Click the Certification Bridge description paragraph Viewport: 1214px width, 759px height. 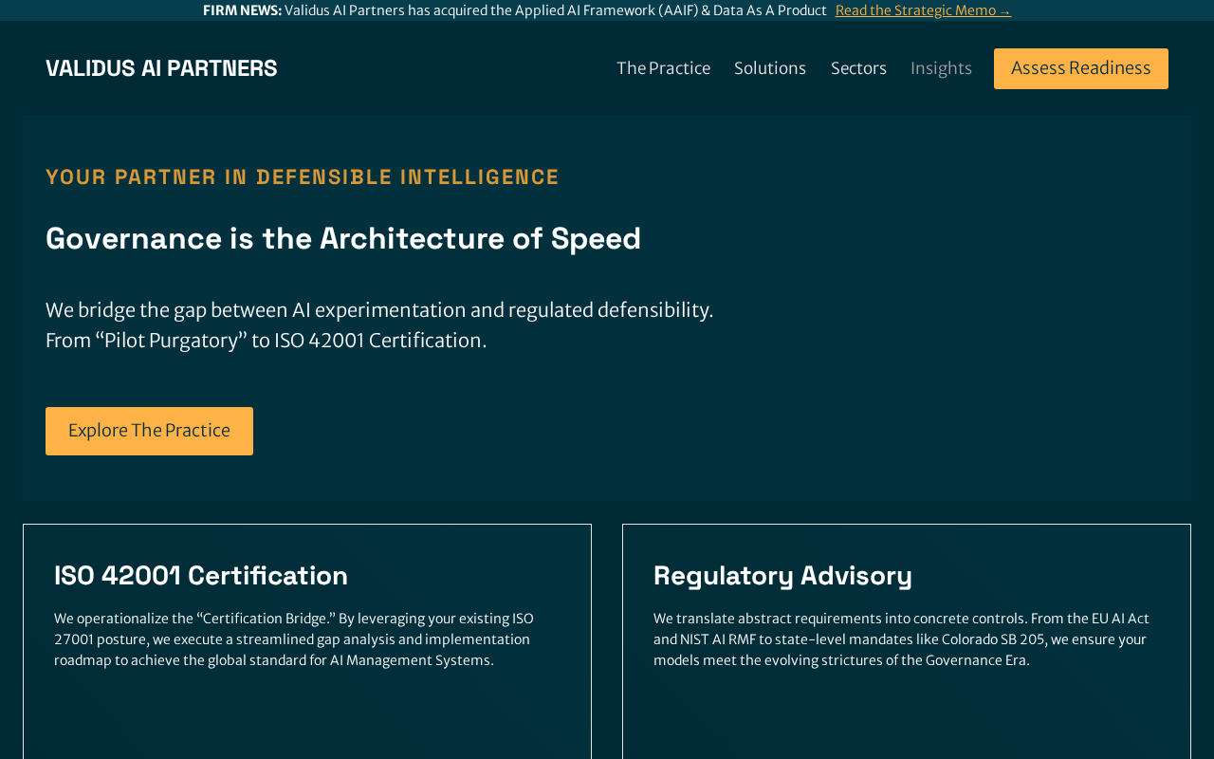tap(294, 639)
